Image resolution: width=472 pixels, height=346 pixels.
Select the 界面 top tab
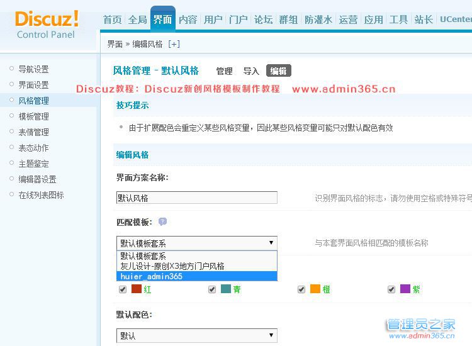162,19
